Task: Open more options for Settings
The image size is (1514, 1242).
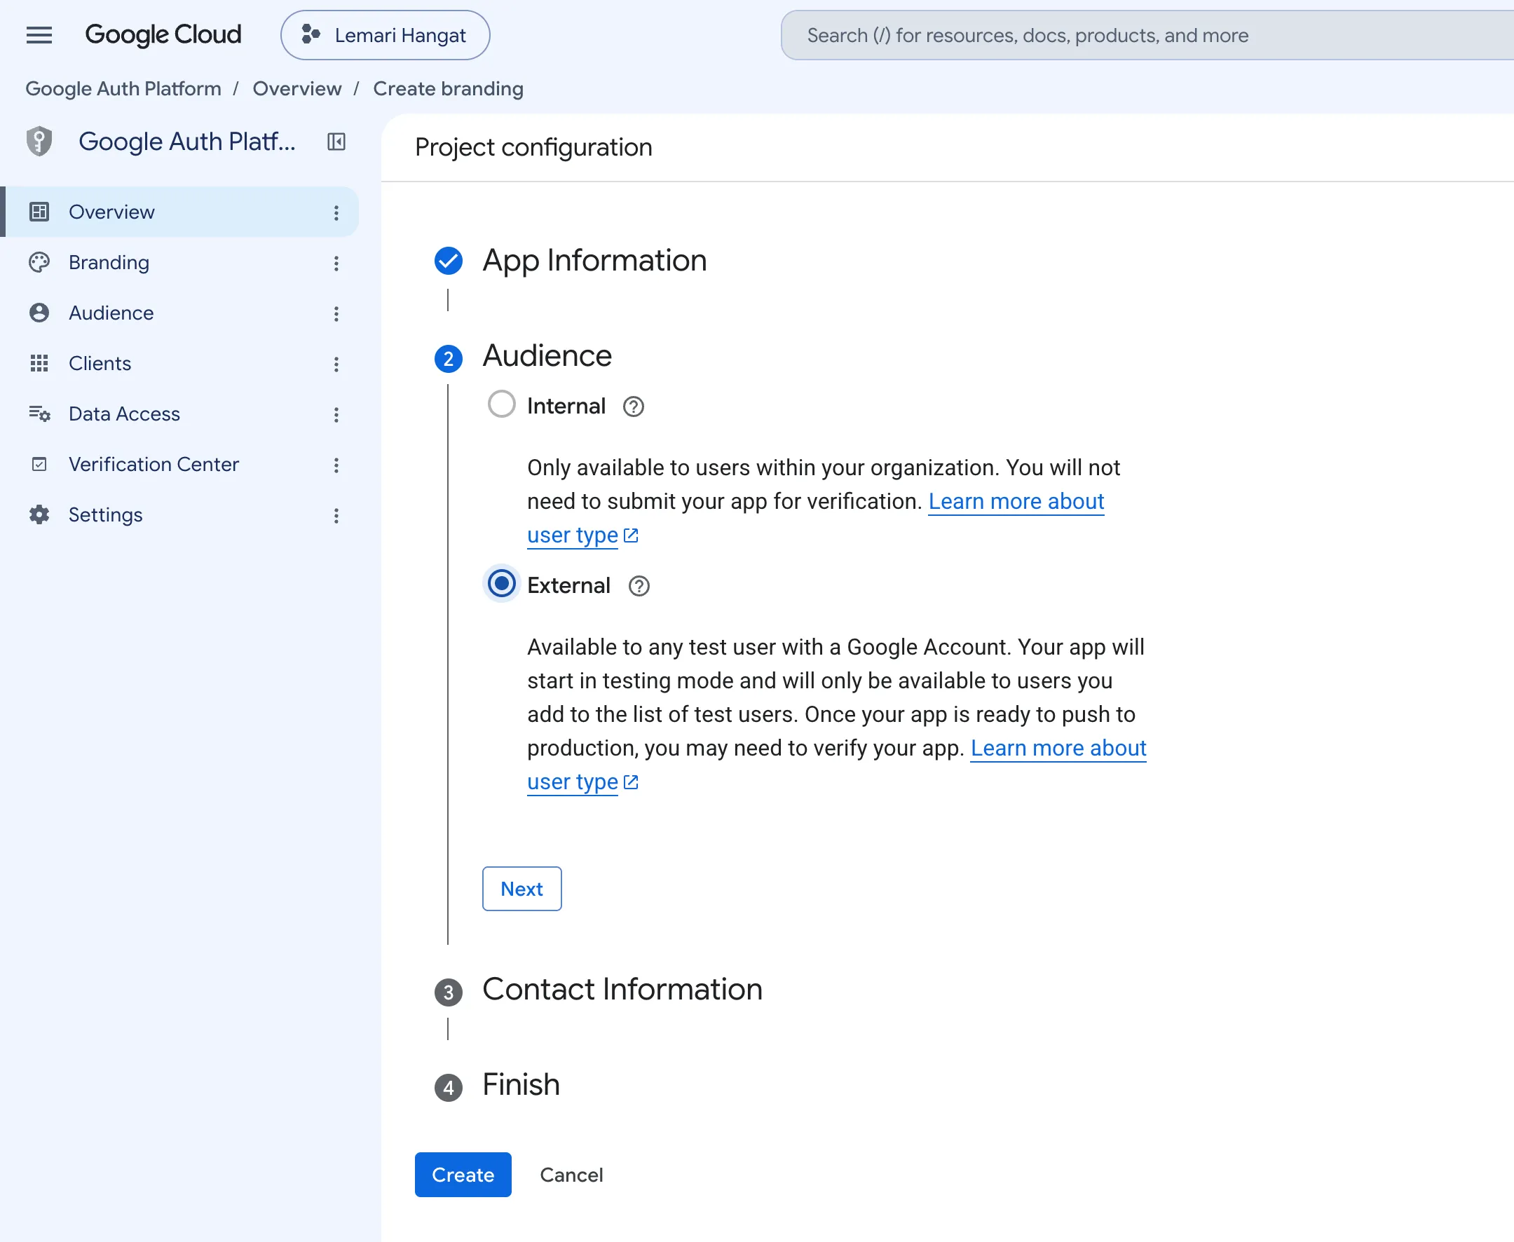Action: click(336, 515)
